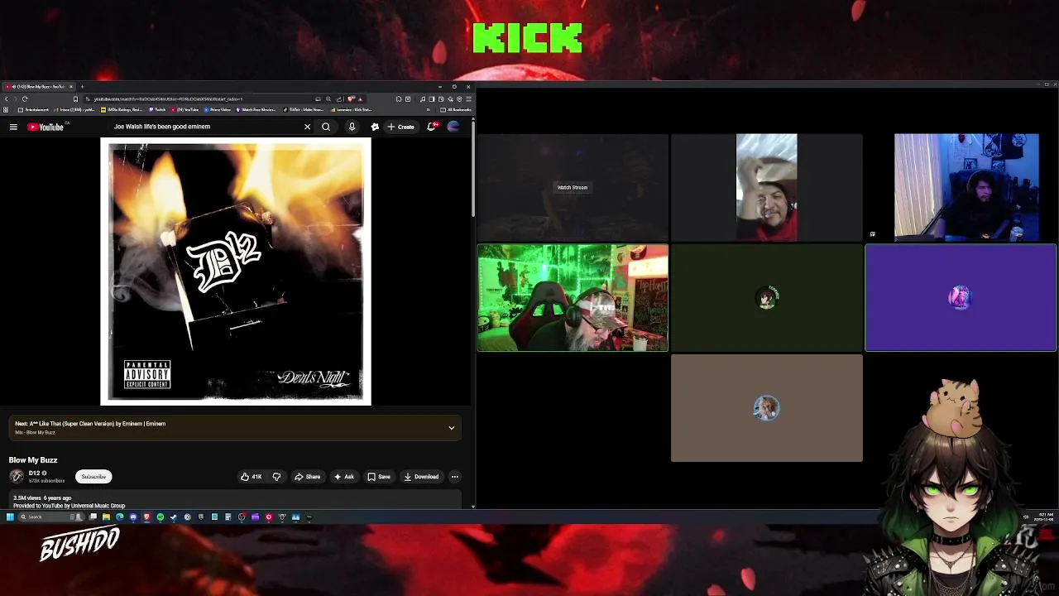Open next track A** Like That row
The image size is (1059, 596).
click(235, 428)
